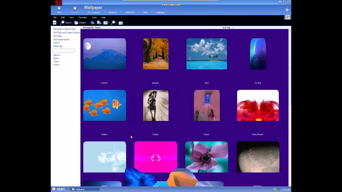This screenshot has width=342, height=192.
Task: Open the Edit menu
Action: click(63, 17)
